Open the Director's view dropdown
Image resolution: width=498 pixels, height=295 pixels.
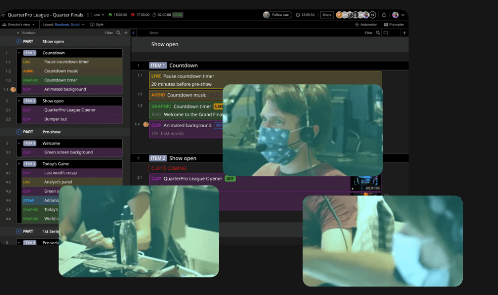[18, 24]
